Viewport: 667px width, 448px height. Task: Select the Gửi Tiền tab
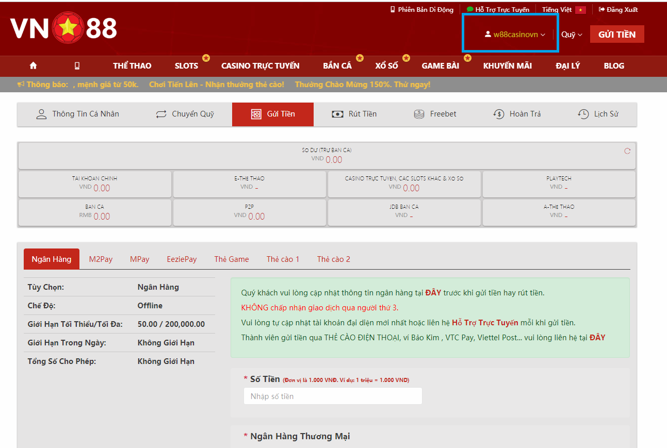(273, 114)
